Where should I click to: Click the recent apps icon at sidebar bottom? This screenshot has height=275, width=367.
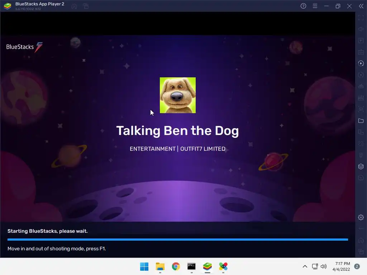pos(361,252)
